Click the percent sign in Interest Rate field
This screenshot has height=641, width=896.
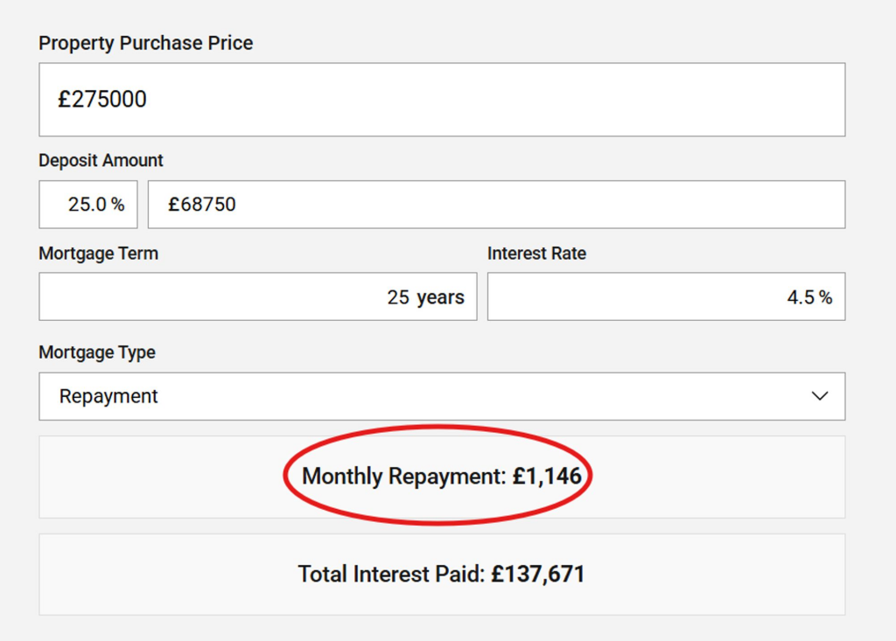[x=825, y=297]
